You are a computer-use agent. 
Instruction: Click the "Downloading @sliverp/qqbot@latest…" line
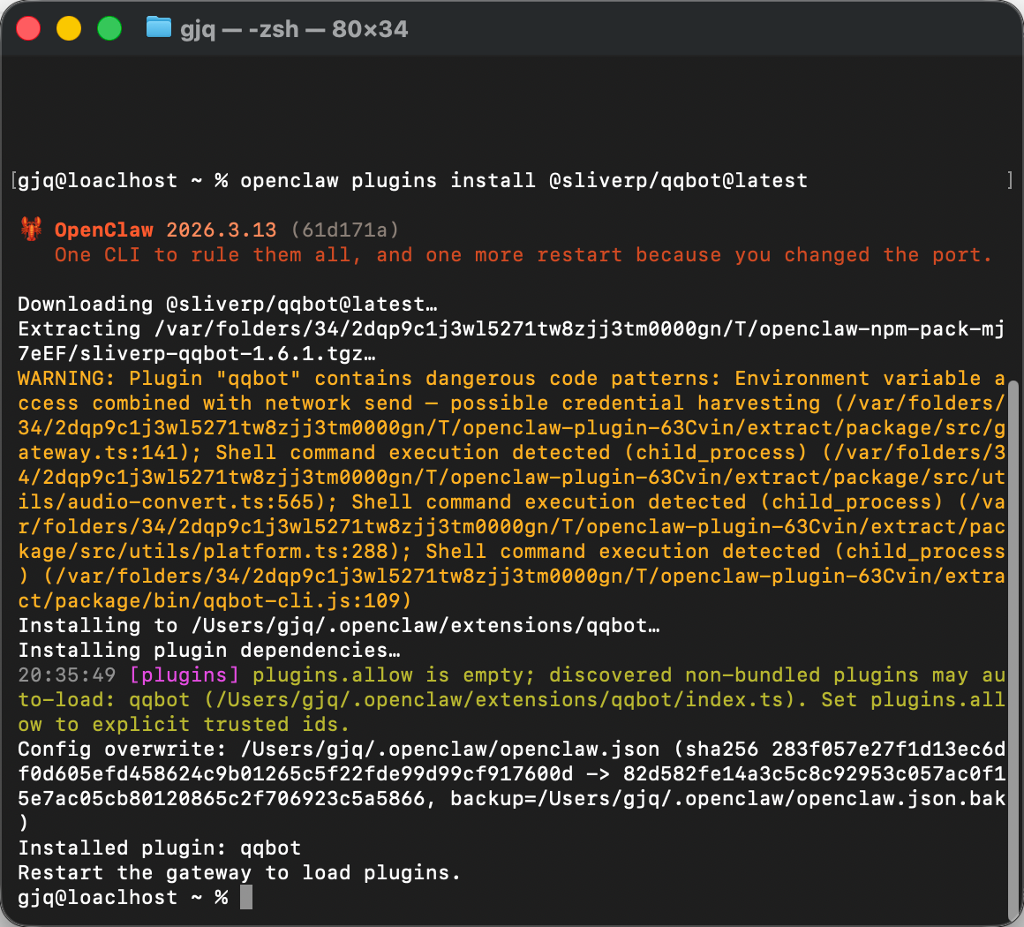[x=228, y=305]
